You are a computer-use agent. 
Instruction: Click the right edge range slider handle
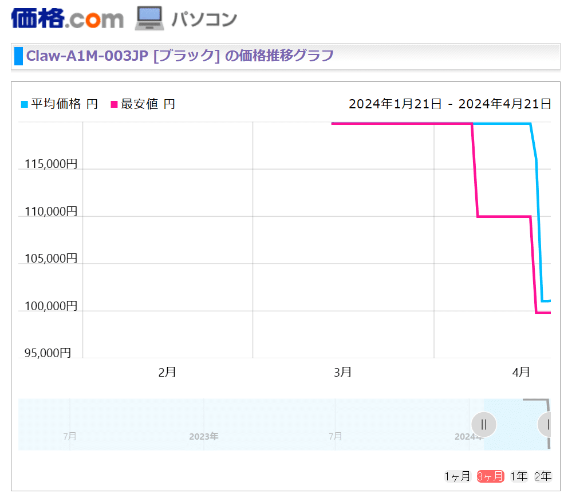click(x=547, y=425)
